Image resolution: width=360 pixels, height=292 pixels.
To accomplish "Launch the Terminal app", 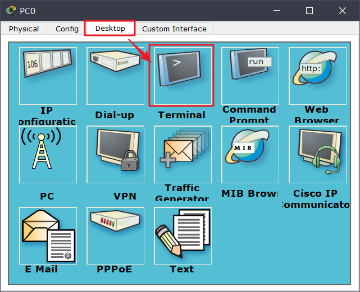I will (x=183, y=76).
